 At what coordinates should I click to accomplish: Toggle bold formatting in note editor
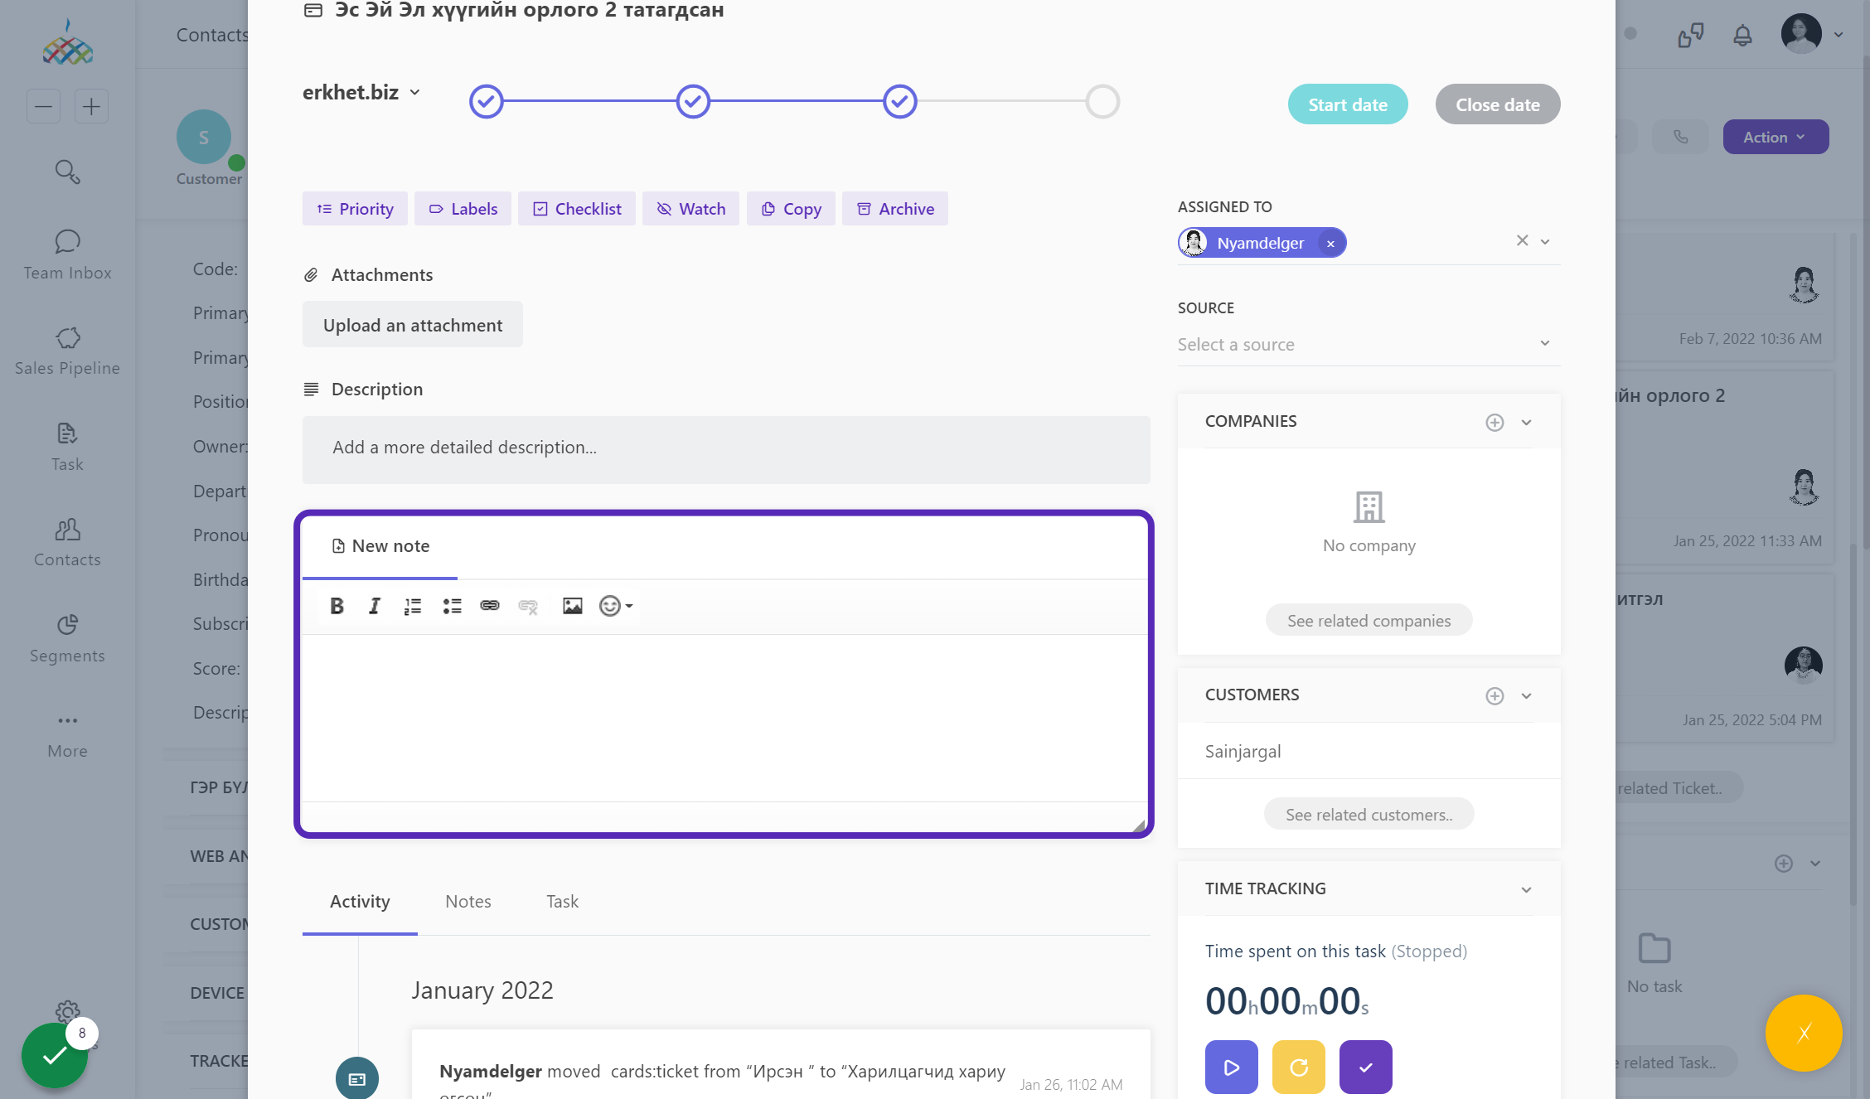[337, 606]
